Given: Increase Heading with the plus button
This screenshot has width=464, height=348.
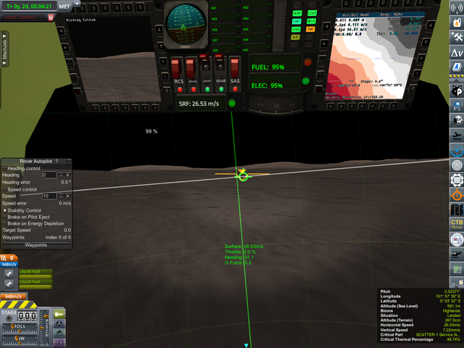Looking at the screenshot, I should [68, 175].
